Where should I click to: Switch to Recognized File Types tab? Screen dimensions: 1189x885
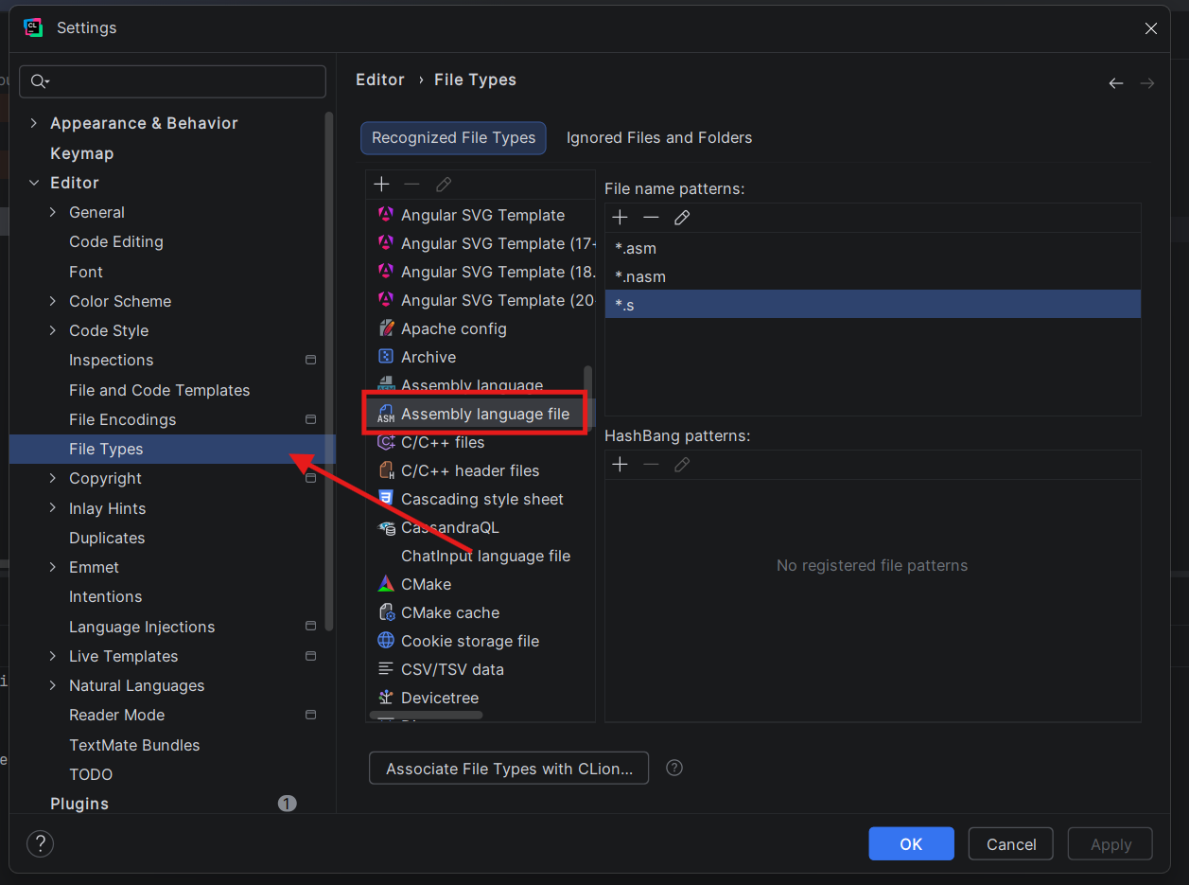pos(453,137)
